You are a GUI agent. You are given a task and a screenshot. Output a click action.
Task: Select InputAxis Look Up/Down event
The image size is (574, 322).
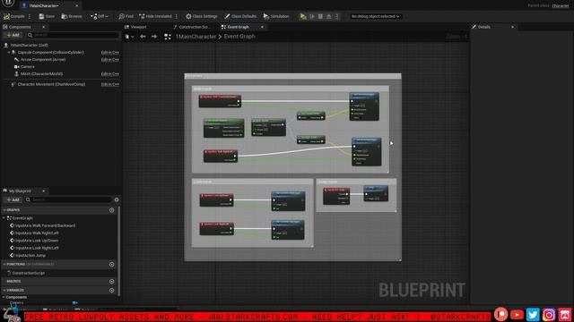click(x=37, y=241)
